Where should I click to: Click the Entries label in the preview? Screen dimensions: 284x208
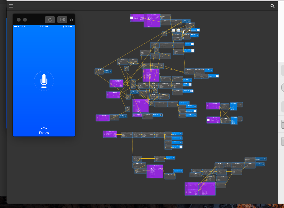tap(44, 133)
